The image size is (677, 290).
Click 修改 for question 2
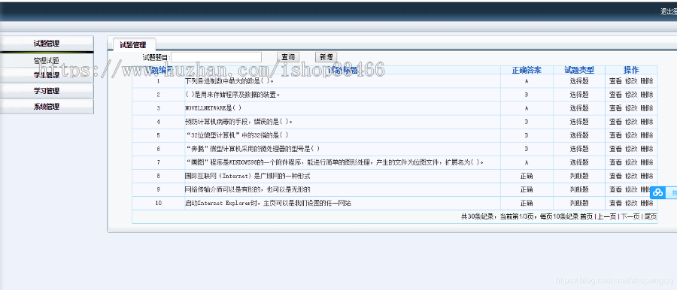pos(631,95)
